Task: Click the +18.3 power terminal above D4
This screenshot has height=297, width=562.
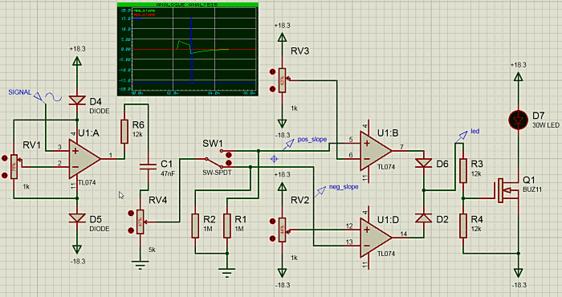Action: (x=77, y=61)
